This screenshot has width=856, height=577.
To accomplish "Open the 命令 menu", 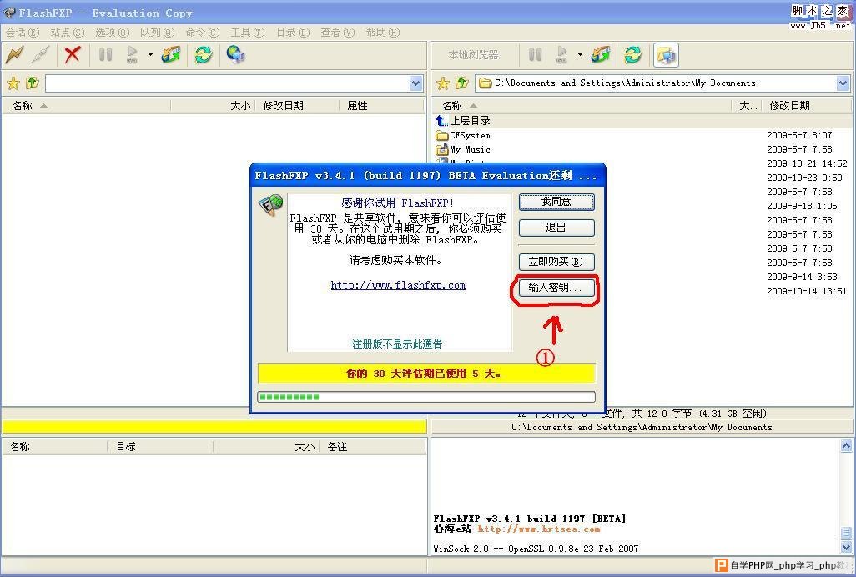I will [203, 33].
